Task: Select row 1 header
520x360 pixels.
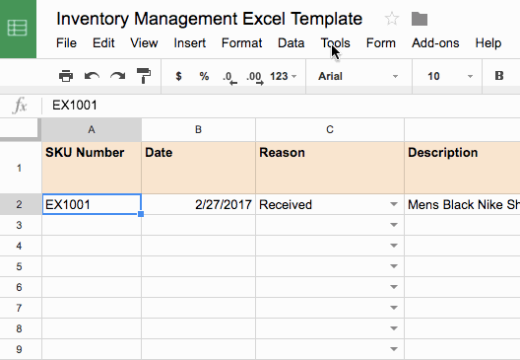Action: tap(20, 168)
